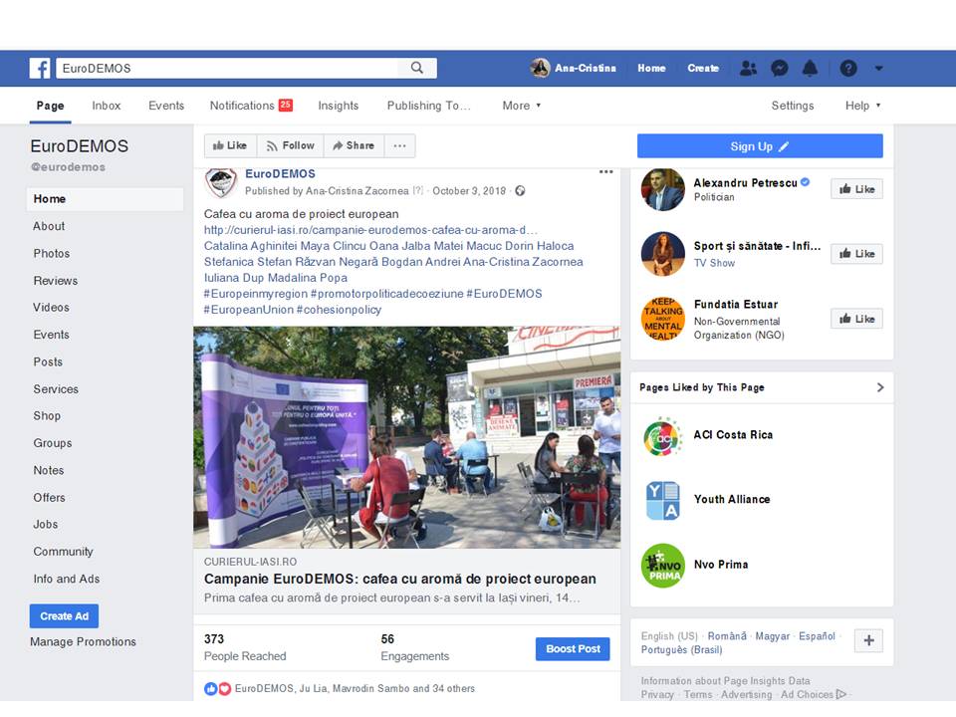
Task: Click the Like page button
Action: click(230, 145)
